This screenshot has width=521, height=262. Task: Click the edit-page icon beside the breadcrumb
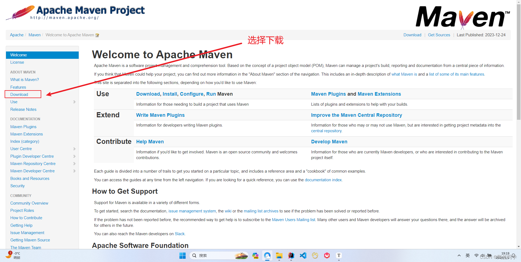coord(97,35)
